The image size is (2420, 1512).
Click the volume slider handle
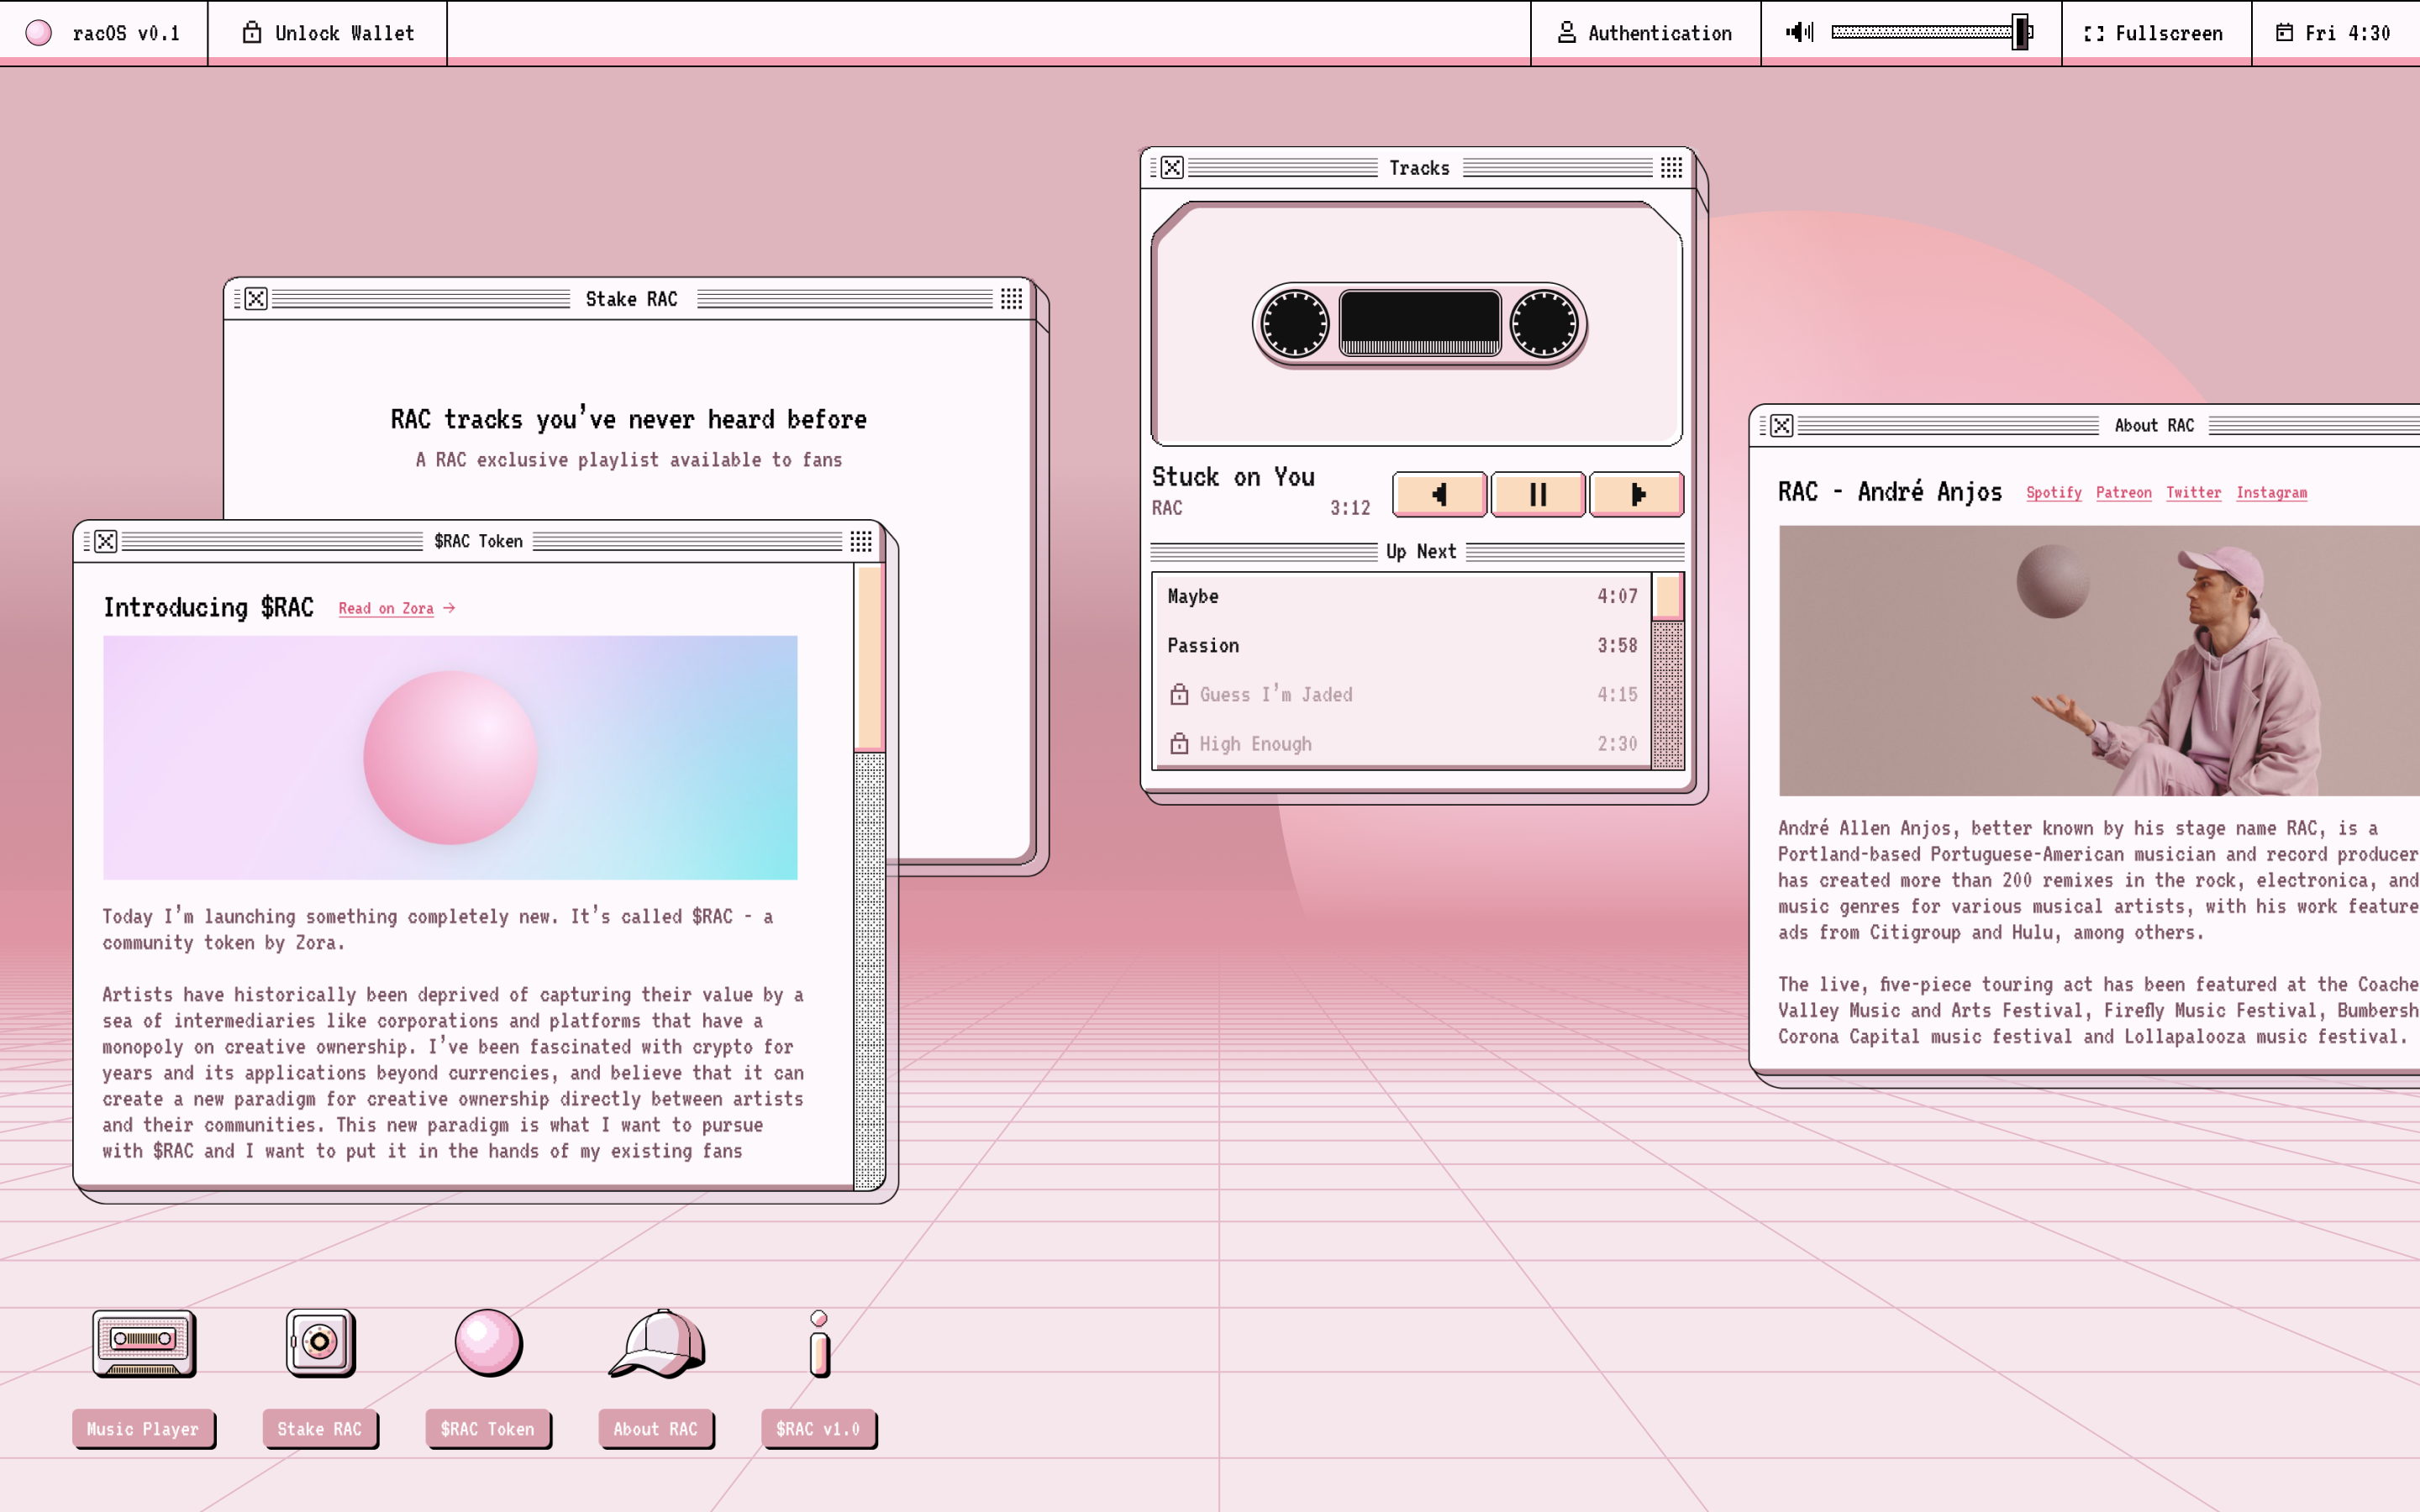[2022, 32]
